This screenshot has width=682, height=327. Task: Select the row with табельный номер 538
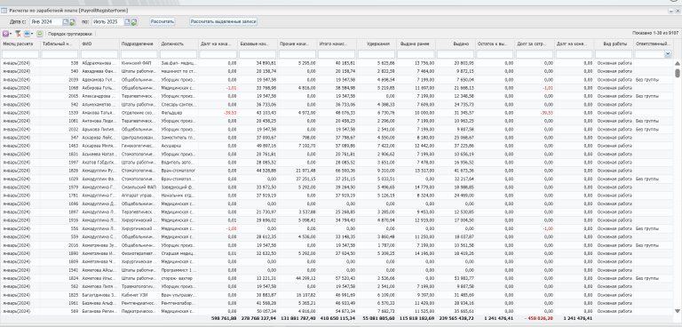[x=337, y=63]
